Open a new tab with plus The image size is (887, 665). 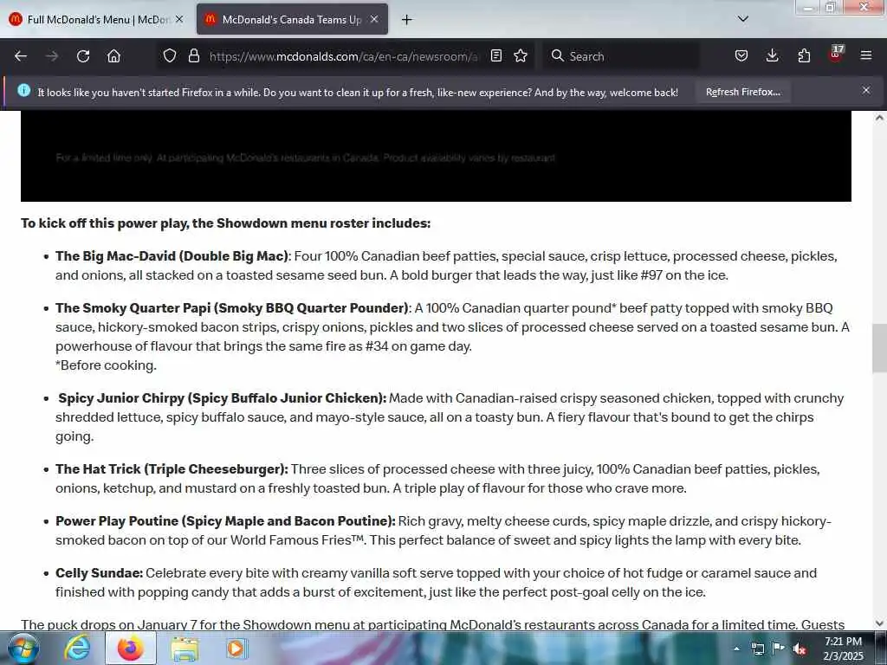click(x=406, y=20)
